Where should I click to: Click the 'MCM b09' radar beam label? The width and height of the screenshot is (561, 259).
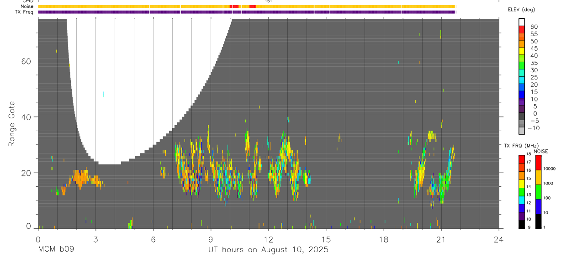coord(56,250)
